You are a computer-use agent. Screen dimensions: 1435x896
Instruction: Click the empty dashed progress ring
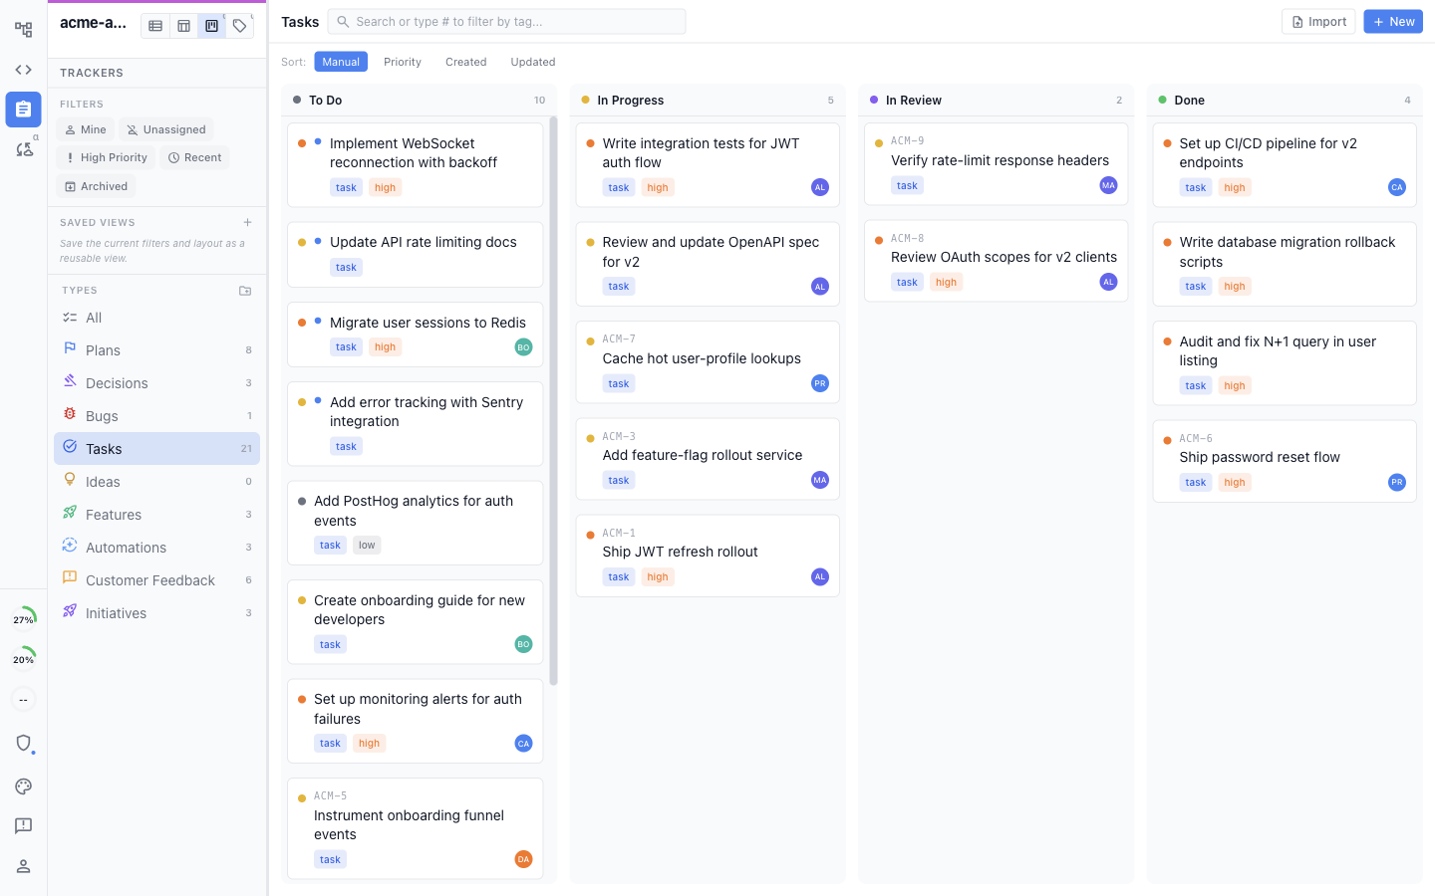tap(23, 699)
